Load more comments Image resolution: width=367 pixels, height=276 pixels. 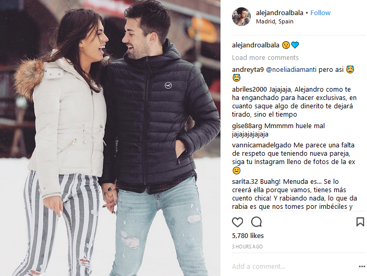[x=265, y=57]
